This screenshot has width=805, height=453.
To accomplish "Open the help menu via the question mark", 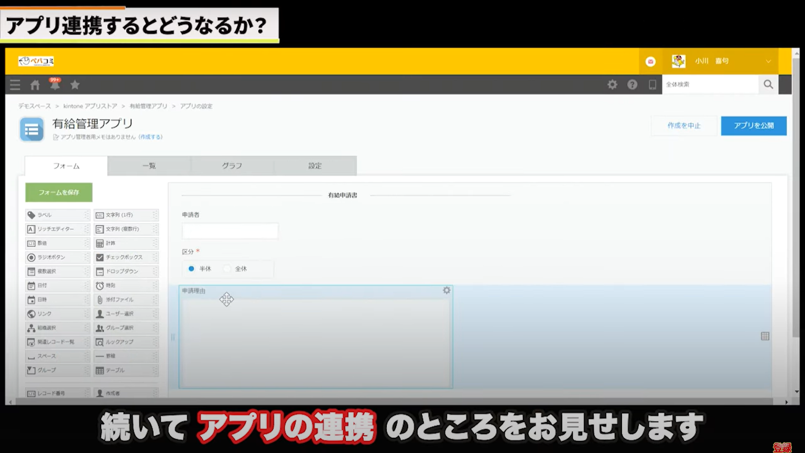I will [x=632, y=84].
